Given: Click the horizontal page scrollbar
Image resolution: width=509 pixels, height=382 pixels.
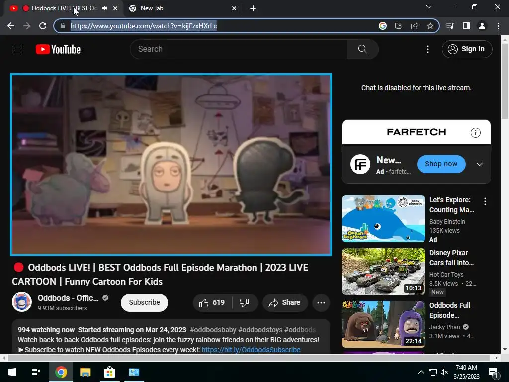Looking at the screenshot, I should point(249,358).
